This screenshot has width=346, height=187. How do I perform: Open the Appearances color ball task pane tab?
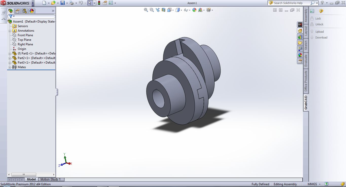coord(300,55)
